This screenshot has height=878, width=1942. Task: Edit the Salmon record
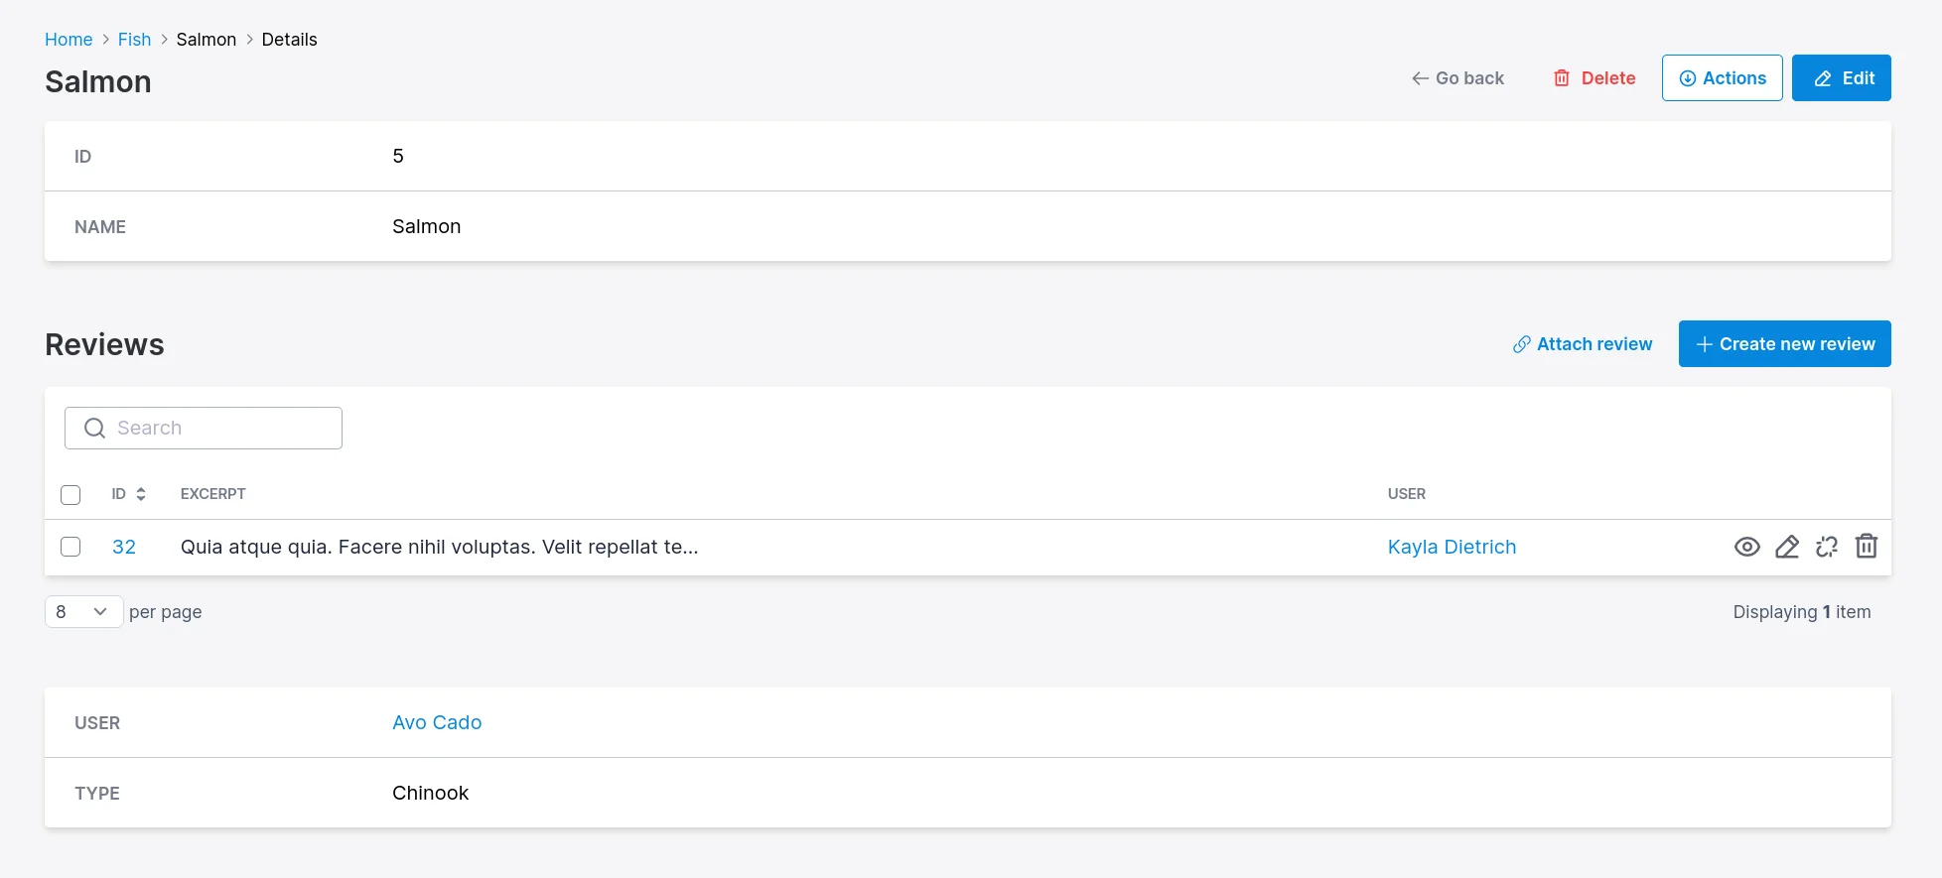(x=1841, y=78)
